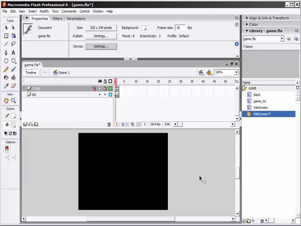Click the Delete Layer trash icon
The height and width of the screenshot is (226, 301).
[109, 124]
